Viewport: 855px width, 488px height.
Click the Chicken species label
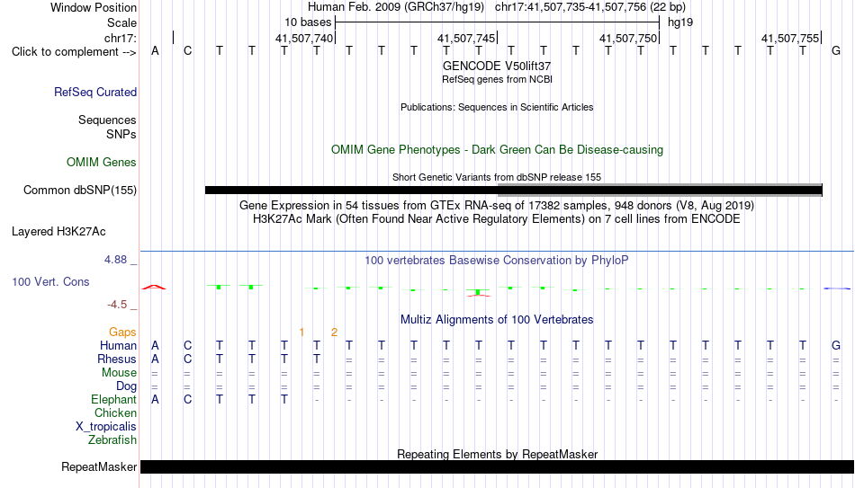click(115, 413)
